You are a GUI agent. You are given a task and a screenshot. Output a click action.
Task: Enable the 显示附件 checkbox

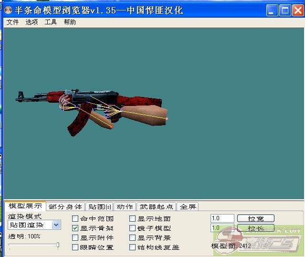click(75, 237)
